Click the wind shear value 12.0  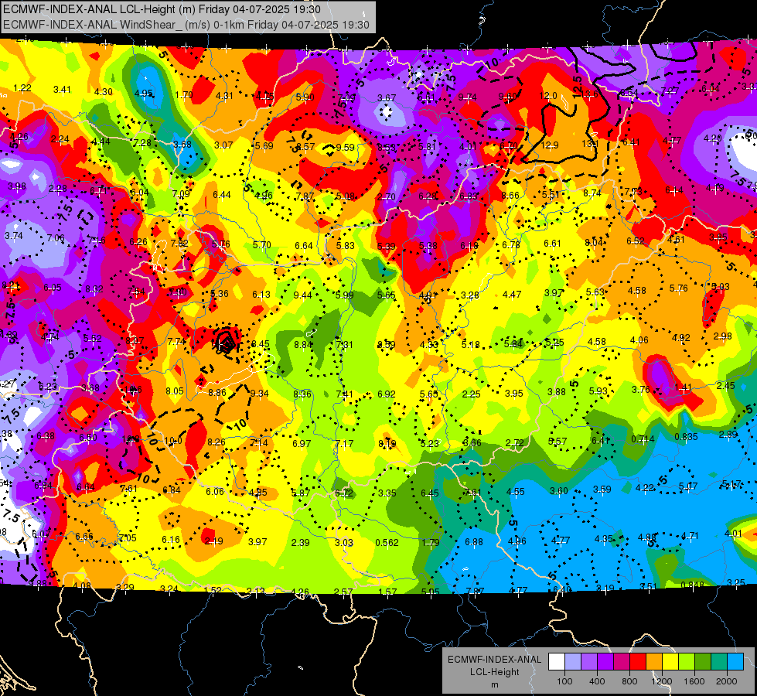[x=548, y=96]
